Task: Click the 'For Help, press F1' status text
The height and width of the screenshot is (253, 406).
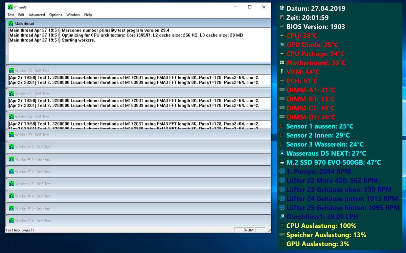Action: 20,230
